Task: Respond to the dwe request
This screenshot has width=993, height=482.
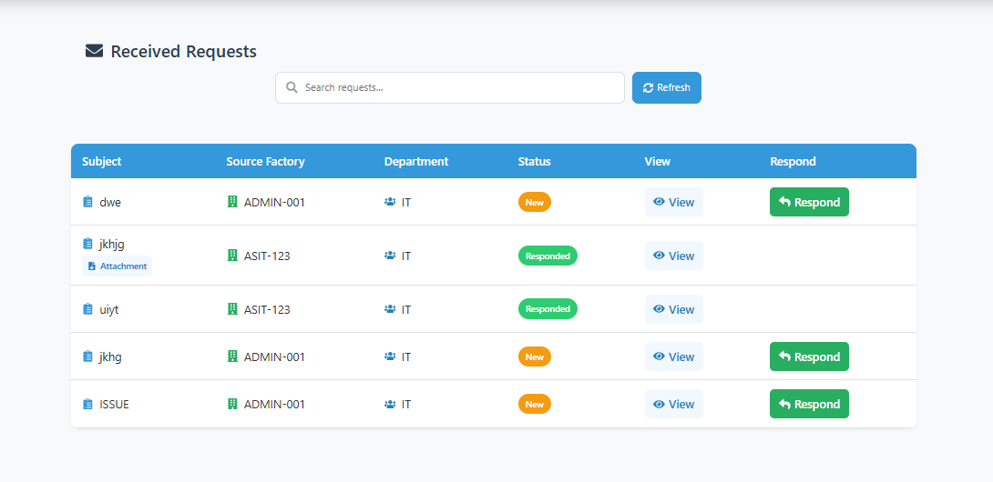Action: pos(809,202)
